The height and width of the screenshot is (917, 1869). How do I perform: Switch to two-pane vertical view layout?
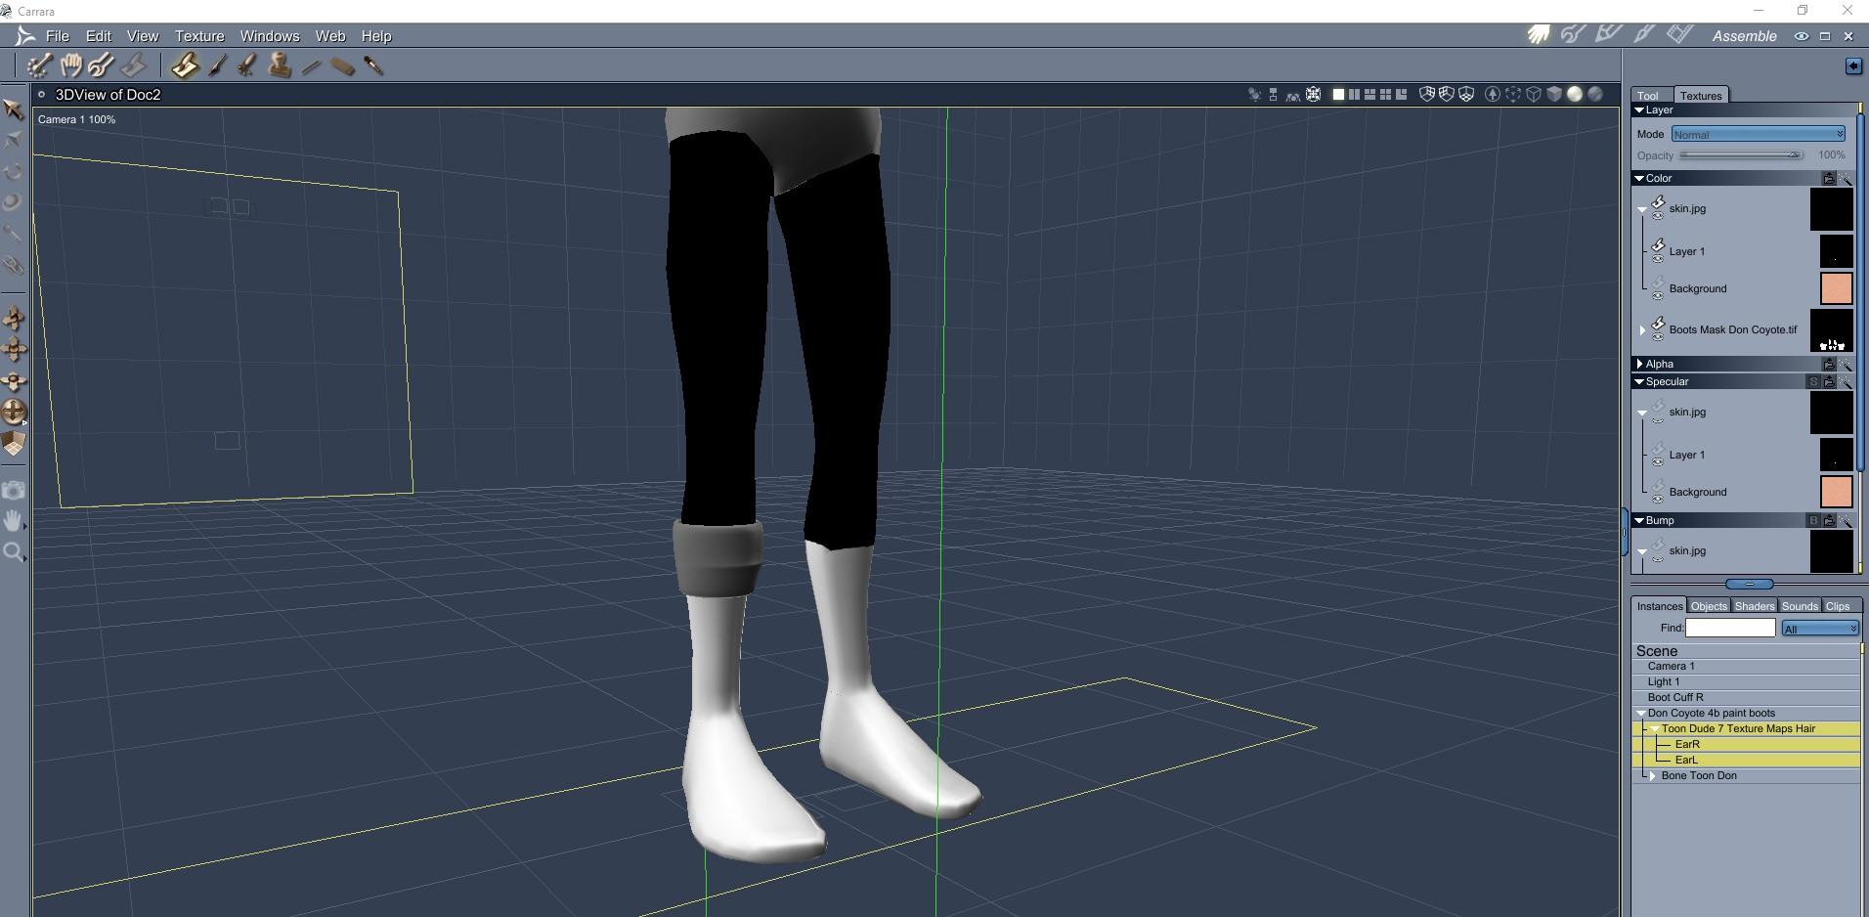click(1354, 95)
